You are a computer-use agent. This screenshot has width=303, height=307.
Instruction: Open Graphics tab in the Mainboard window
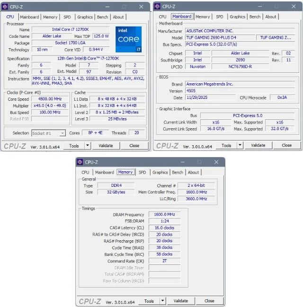tap(237, 17)
